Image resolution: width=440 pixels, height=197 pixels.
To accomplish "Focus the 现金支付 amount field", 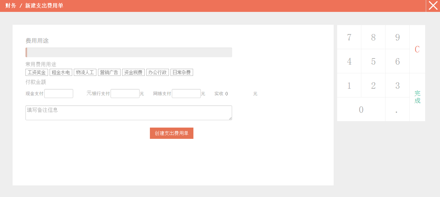I will pyautogui.click(x=59, y=94).
